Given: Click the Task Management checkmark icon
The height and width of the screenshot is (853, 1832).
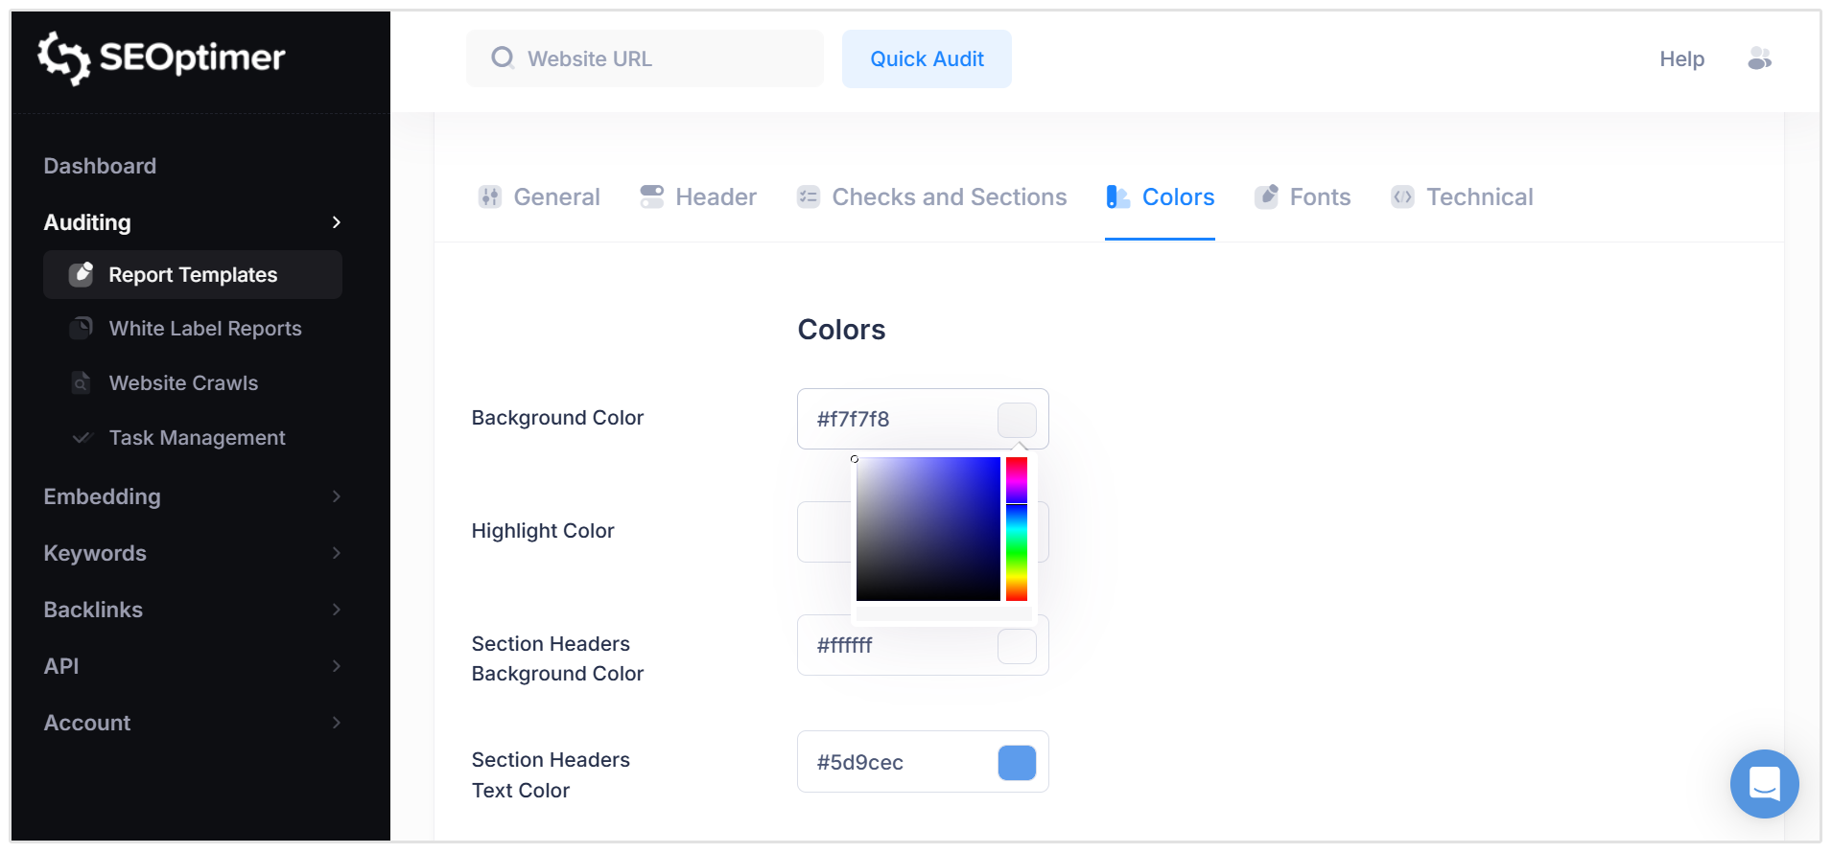Looking at the screenshot, I should point(82,438).
